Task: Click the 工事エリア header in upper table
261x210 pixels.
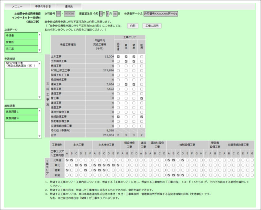Action: pos(130,37)
